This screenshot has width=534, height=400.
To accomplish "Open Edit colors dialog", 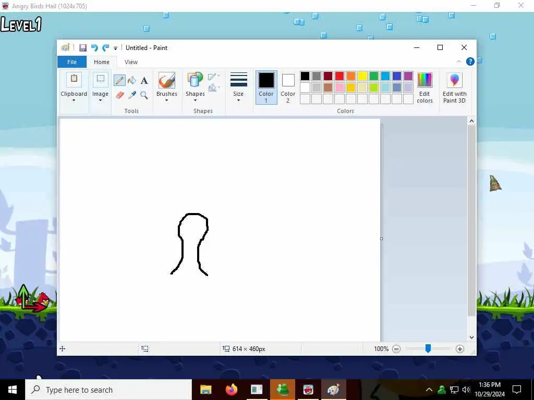I will coord(424,87).
